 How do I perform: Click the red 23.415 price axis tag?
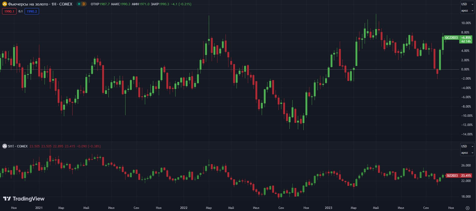coord(466,176)
